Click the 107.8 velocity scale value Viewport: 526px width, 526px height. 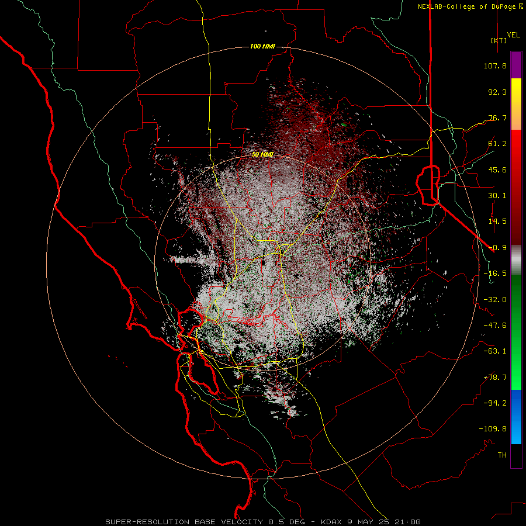point(495,65)
